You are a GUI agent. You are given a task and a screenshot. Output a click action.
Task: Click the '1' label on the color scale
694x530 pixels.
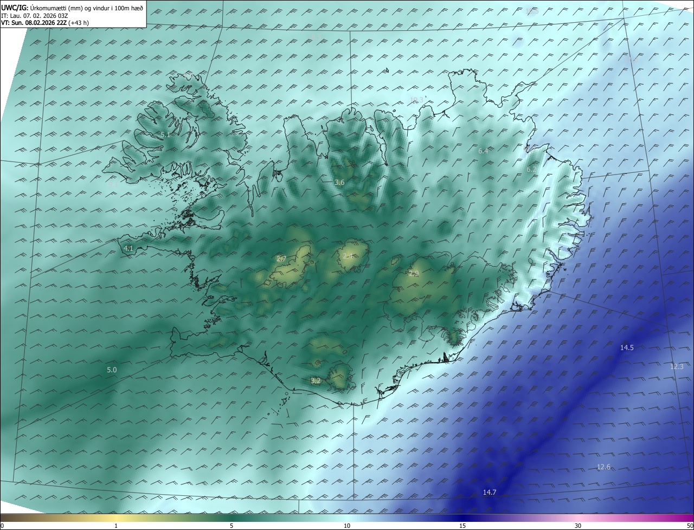pos(116,526)
